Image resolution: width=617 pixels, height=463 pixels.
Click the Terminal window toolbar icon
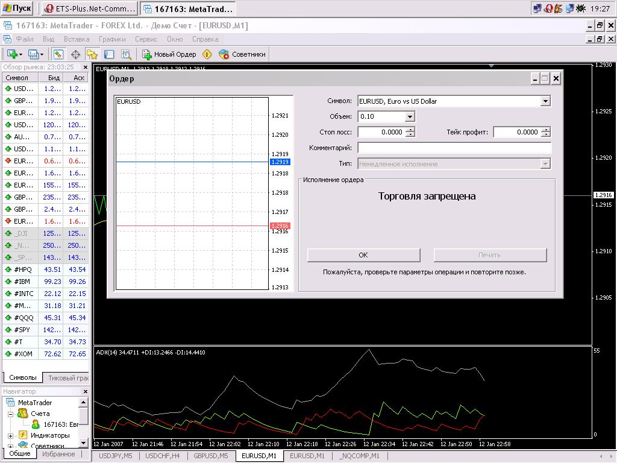point(109,54)
